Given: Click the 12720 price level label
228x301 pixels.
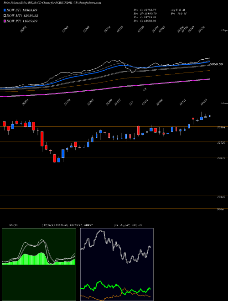Looking at the screenshot, I should (221, 143).
